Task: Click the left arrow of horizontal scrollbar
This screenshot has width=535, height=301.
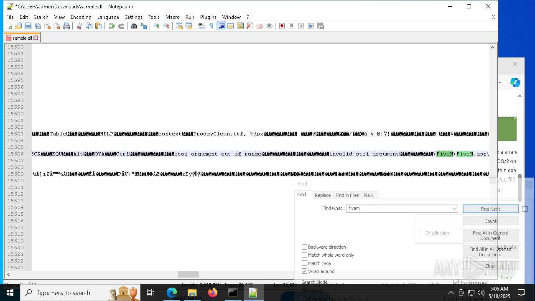Action: pos(8,274)
